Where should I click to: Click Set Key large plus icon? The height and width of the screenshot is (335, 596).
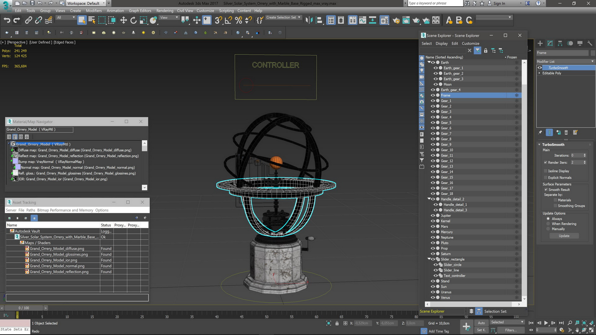[x=466, y=326]
